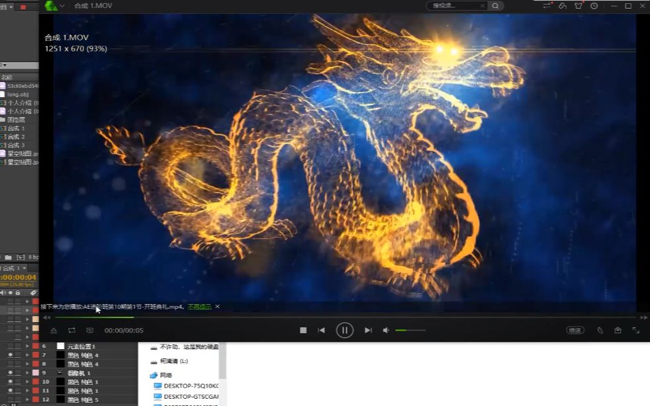This screenshot has width=650, height=406.
Task: Click the 名称 column header in project panel
Action: coord(7,77)
